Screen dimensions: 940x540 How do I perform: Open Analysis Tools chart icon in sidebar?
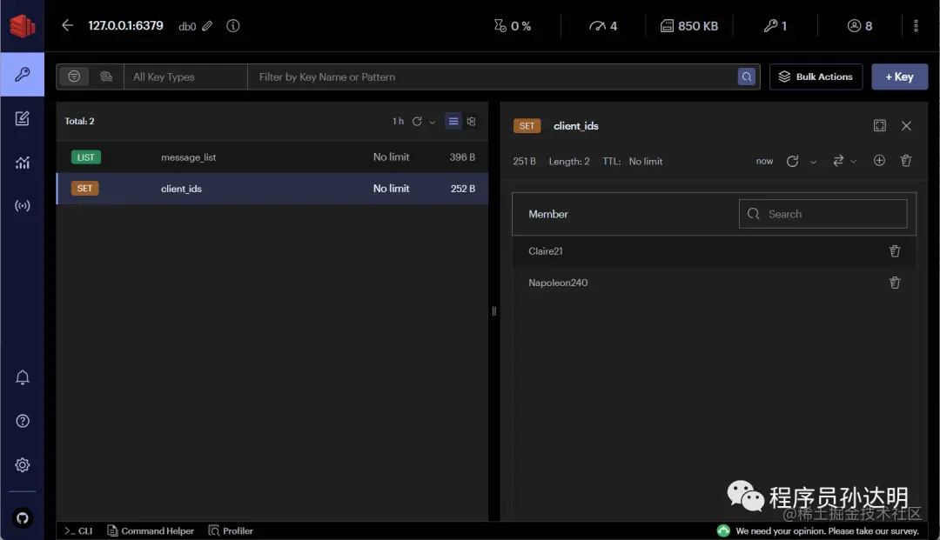point(22,163)
